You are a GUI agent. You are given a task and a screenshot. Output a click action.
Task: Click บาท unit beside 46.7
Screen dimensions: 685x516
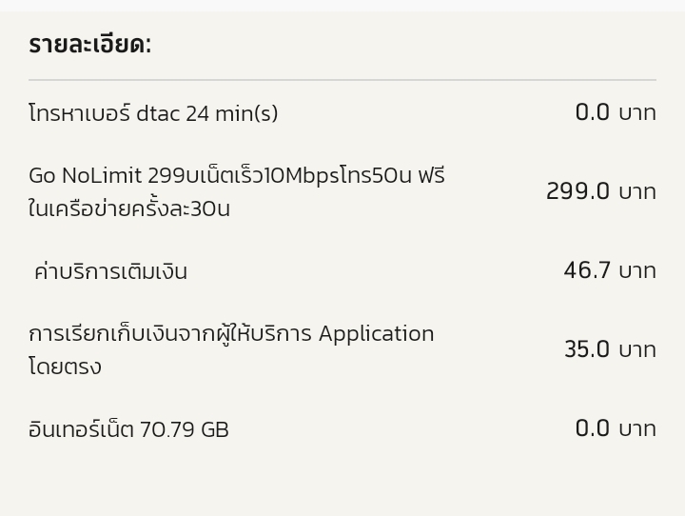click(x=637, y=270)
